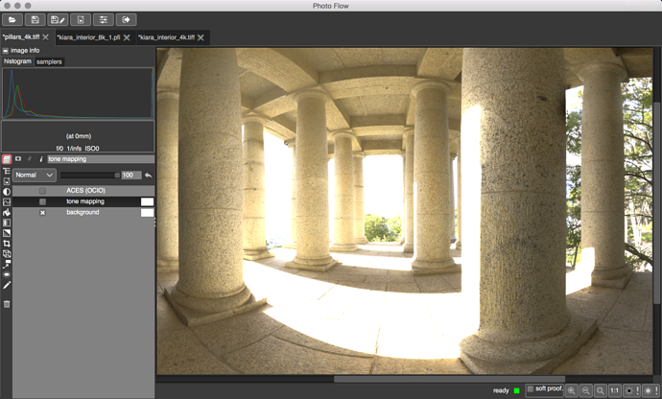Screen dimensions: 662x399
Task: Adjust the layer opacity slider
Action: (x=89, y=176)
